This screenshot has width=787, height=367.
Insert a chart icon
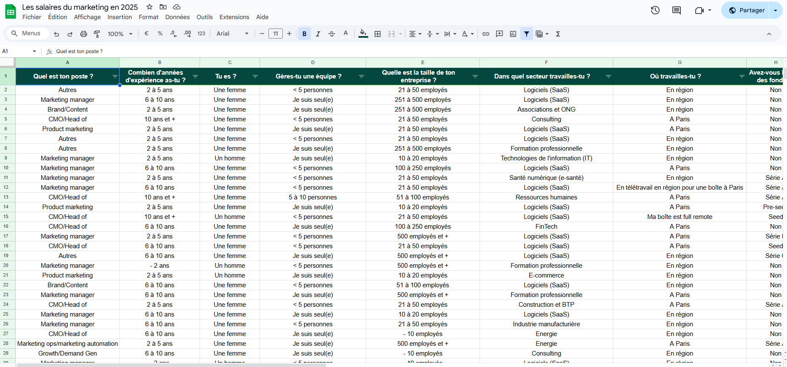click(513, 34)
